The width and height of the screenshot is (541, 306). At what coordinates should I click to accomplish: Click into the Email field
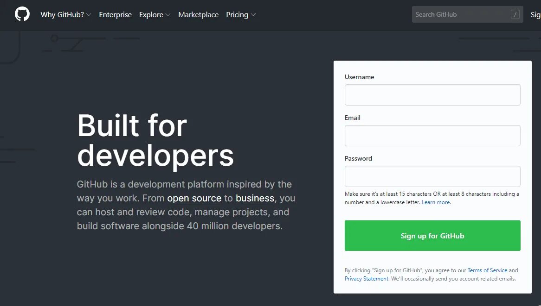[432, 136]
